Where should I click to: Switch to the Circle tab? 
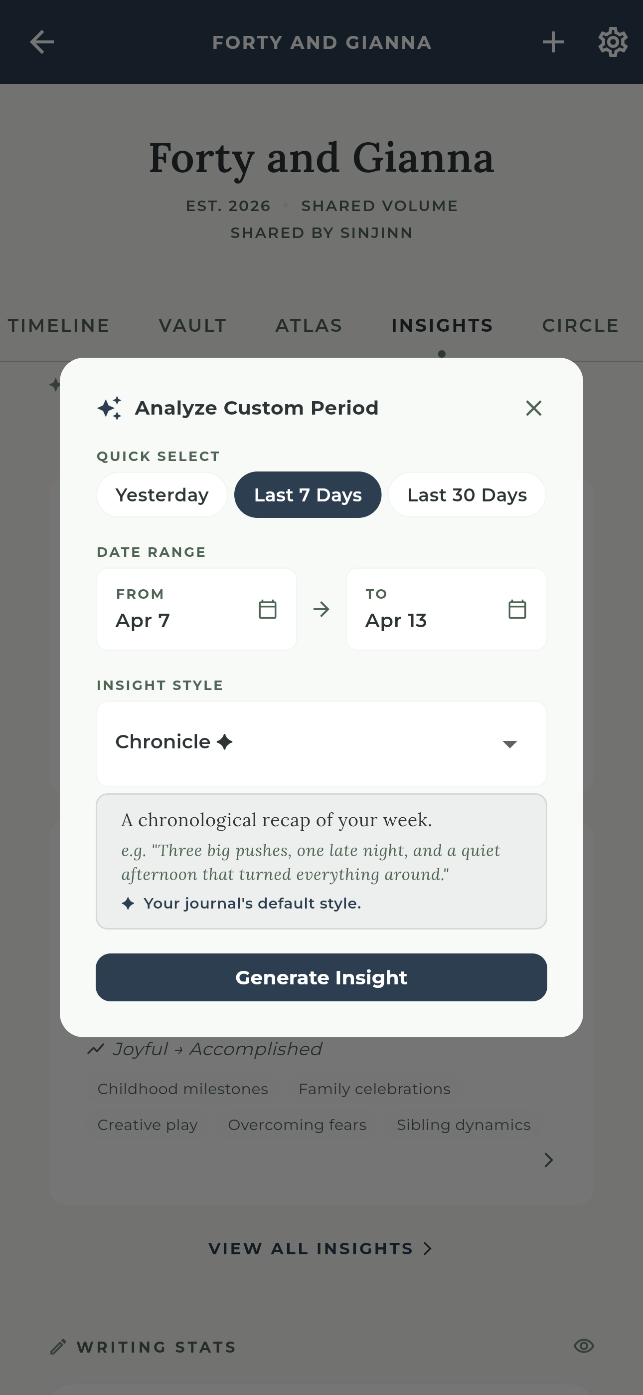coord(580,325)
